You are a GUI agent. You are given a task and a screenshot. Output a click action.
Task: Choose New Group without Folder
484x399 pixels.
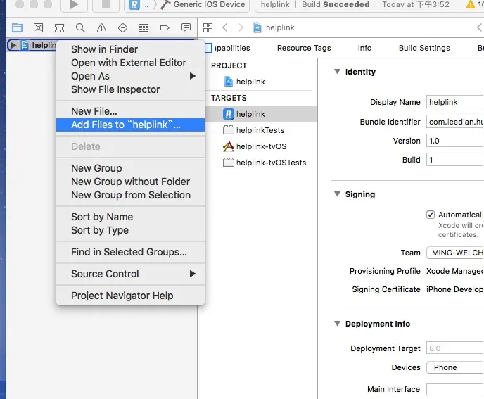pos(130,182)
